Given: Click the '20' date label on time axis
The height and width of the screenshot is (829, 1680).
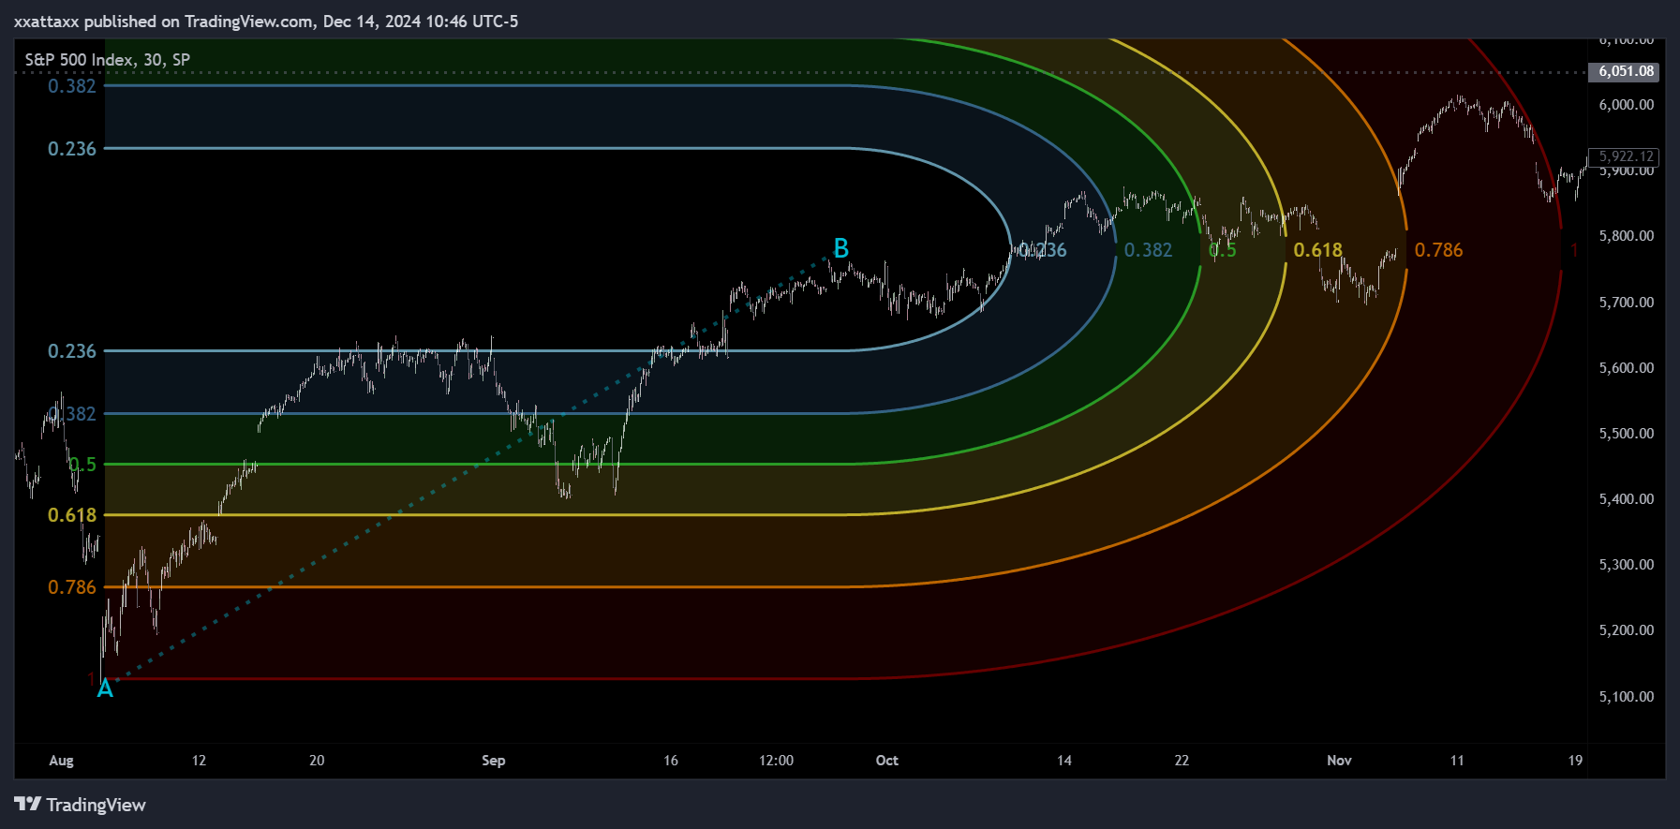Looking at the screenshot, I should 317,761.
